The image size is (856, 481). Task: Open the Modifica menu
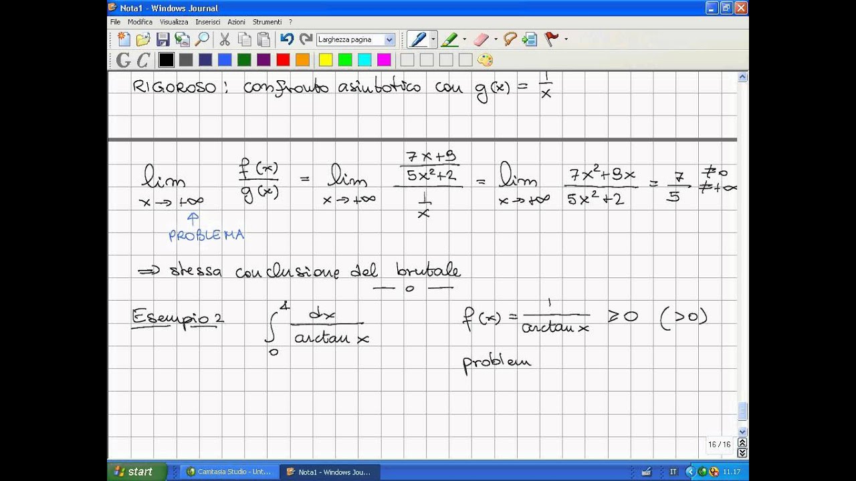point(140,22)
